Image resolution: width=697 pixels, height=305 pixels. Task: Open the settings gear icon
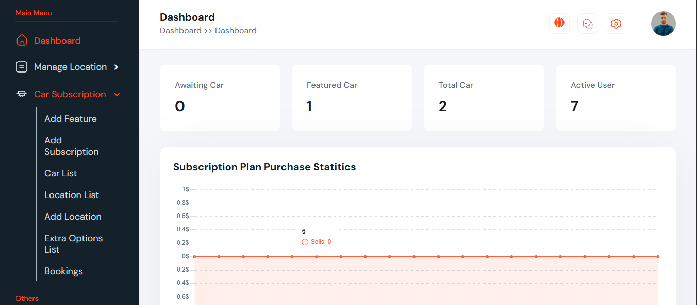616,24
